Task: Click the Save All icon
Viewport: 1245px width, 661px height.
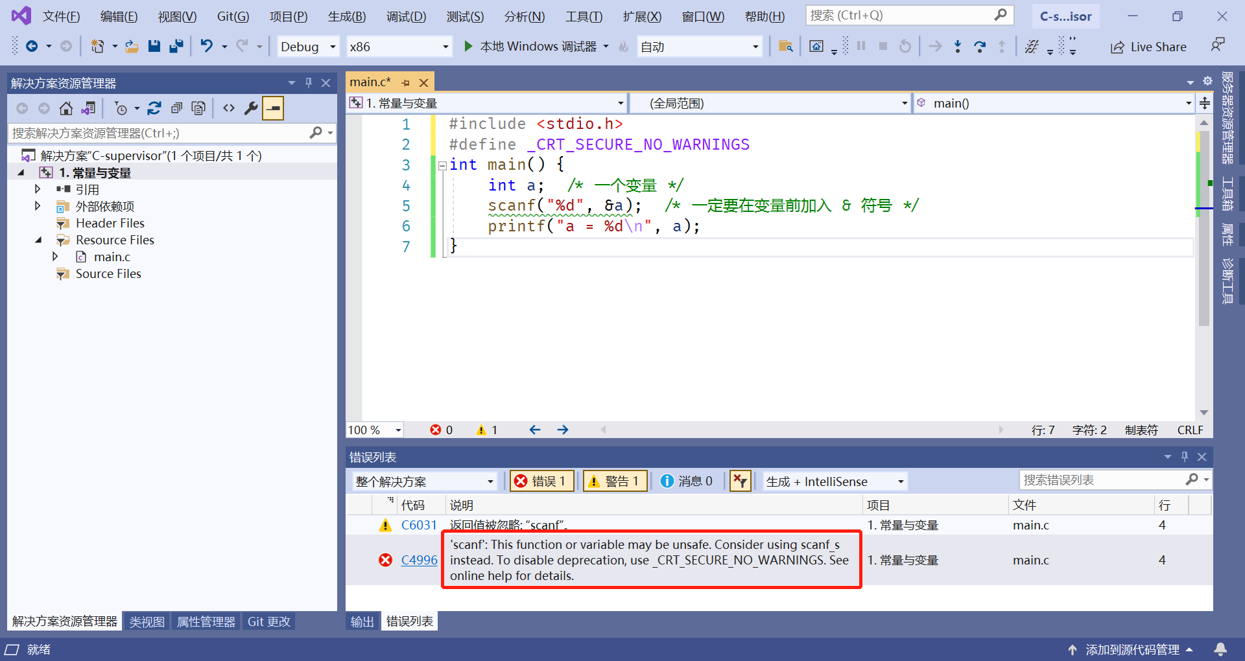Action: point(176,46)
